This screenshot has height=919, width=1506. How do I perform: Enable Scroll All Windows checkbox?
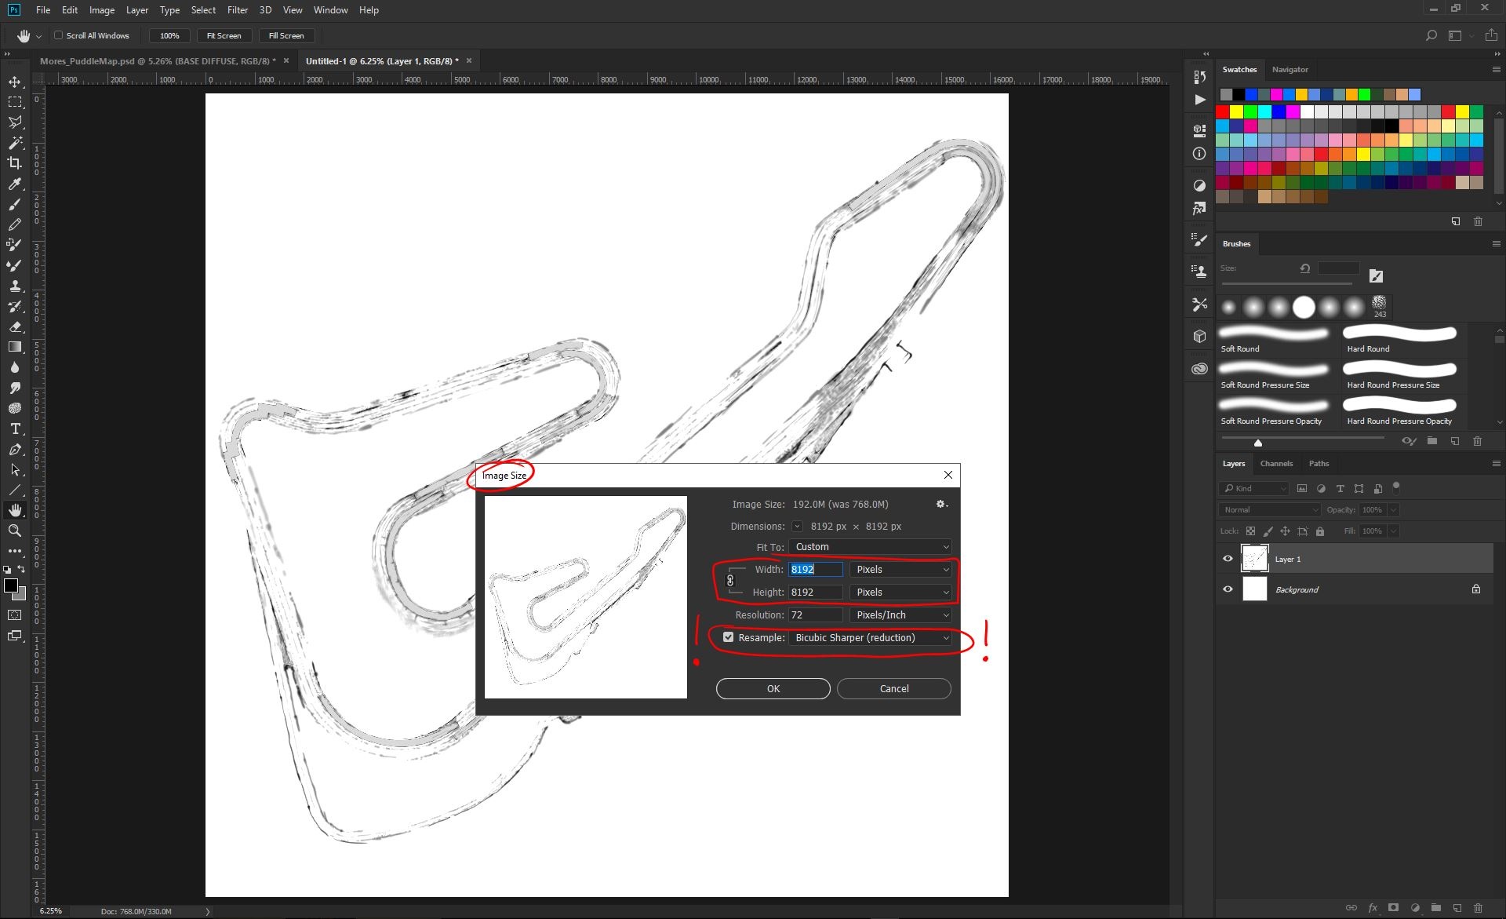click(58, 35)
